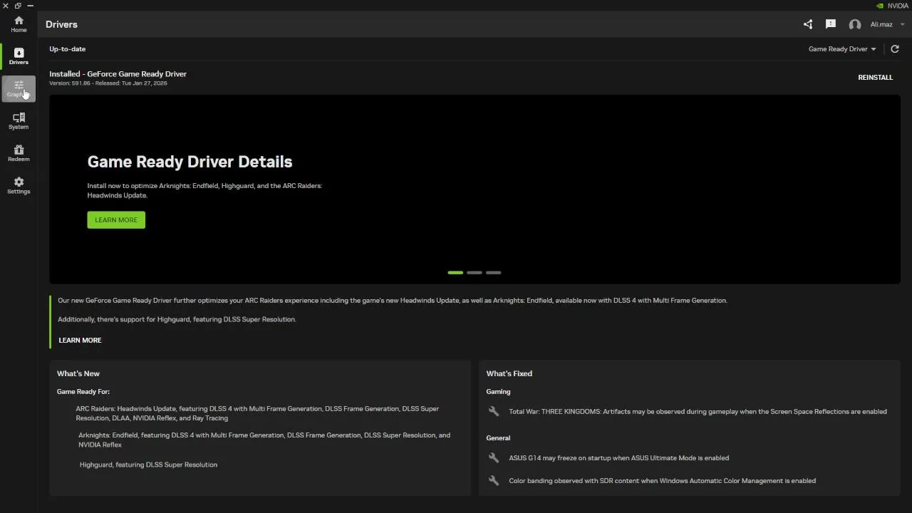Click the LEARN MORE link below description
The image size is (912, 513).
pos(80,340)
